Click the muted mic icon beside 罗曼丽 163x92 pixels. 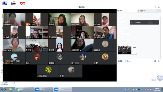tap(4, 24)
